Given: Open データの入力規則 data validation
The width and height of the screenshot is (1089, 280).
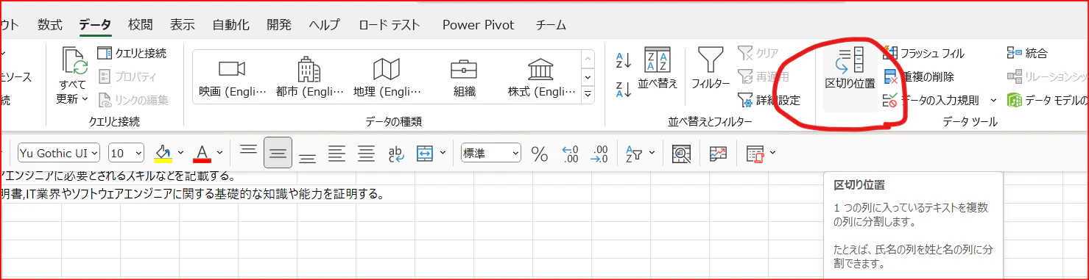Looking at the screenshot, I should 931,100.
